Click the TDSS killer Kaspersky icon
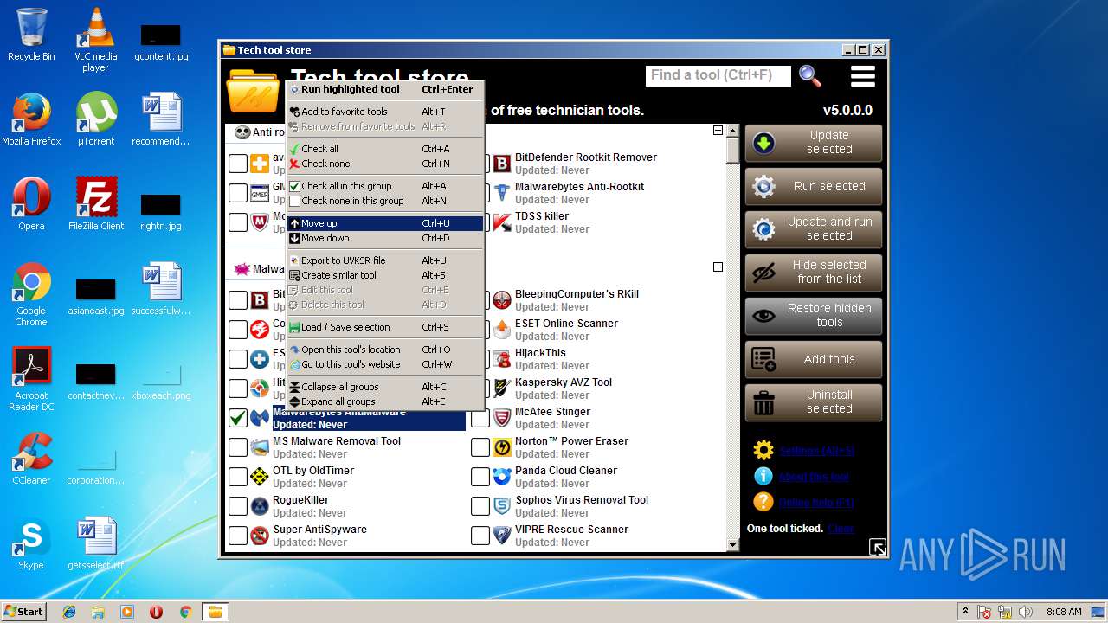Screen dimensions: 1108x623 pos(502,222)
